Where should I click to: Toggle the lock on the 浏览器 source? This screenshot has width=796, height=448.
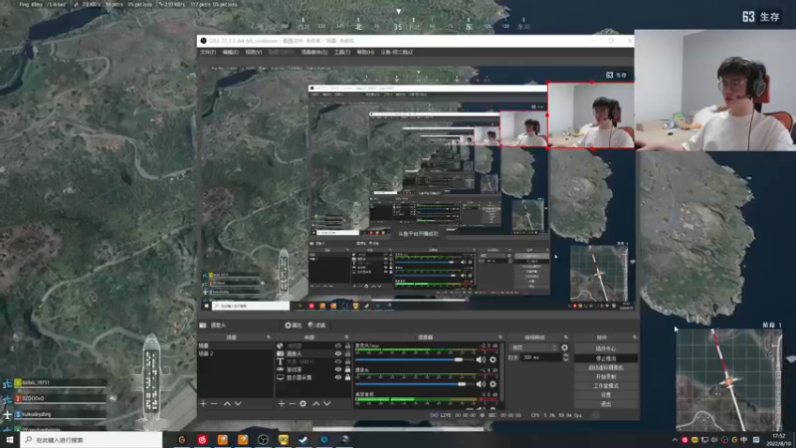point(347,345)
